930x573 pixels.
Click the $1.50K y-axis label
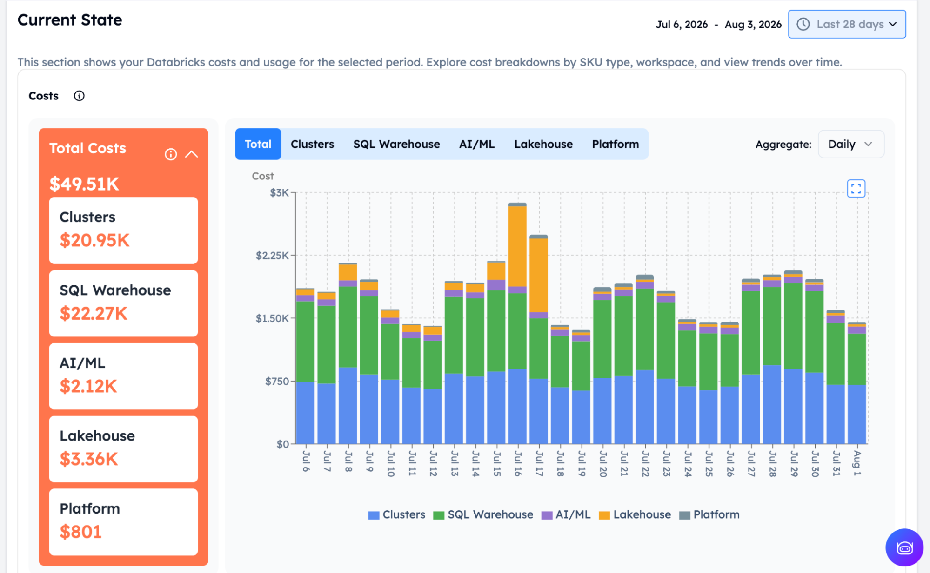[272, 318]
